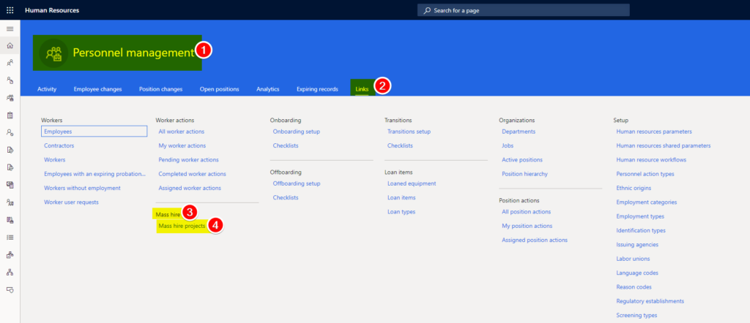Open the Workers link under Workers
The width and height of the screenshot is (750, 323).
coord(54,160)
